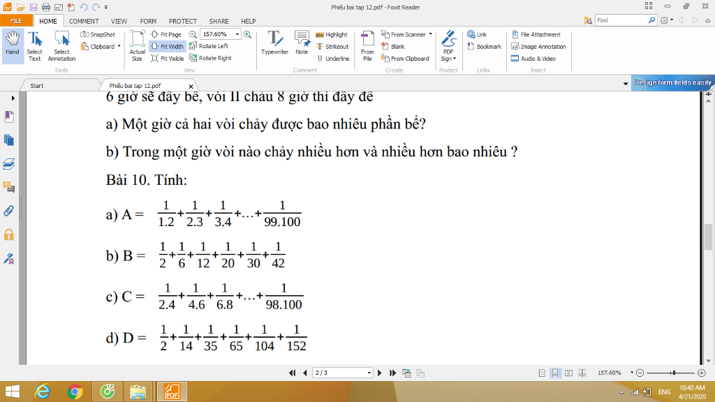Viewport: 715px width, 402px height.
Task: Go to the next page
Action: pos(379,373)
